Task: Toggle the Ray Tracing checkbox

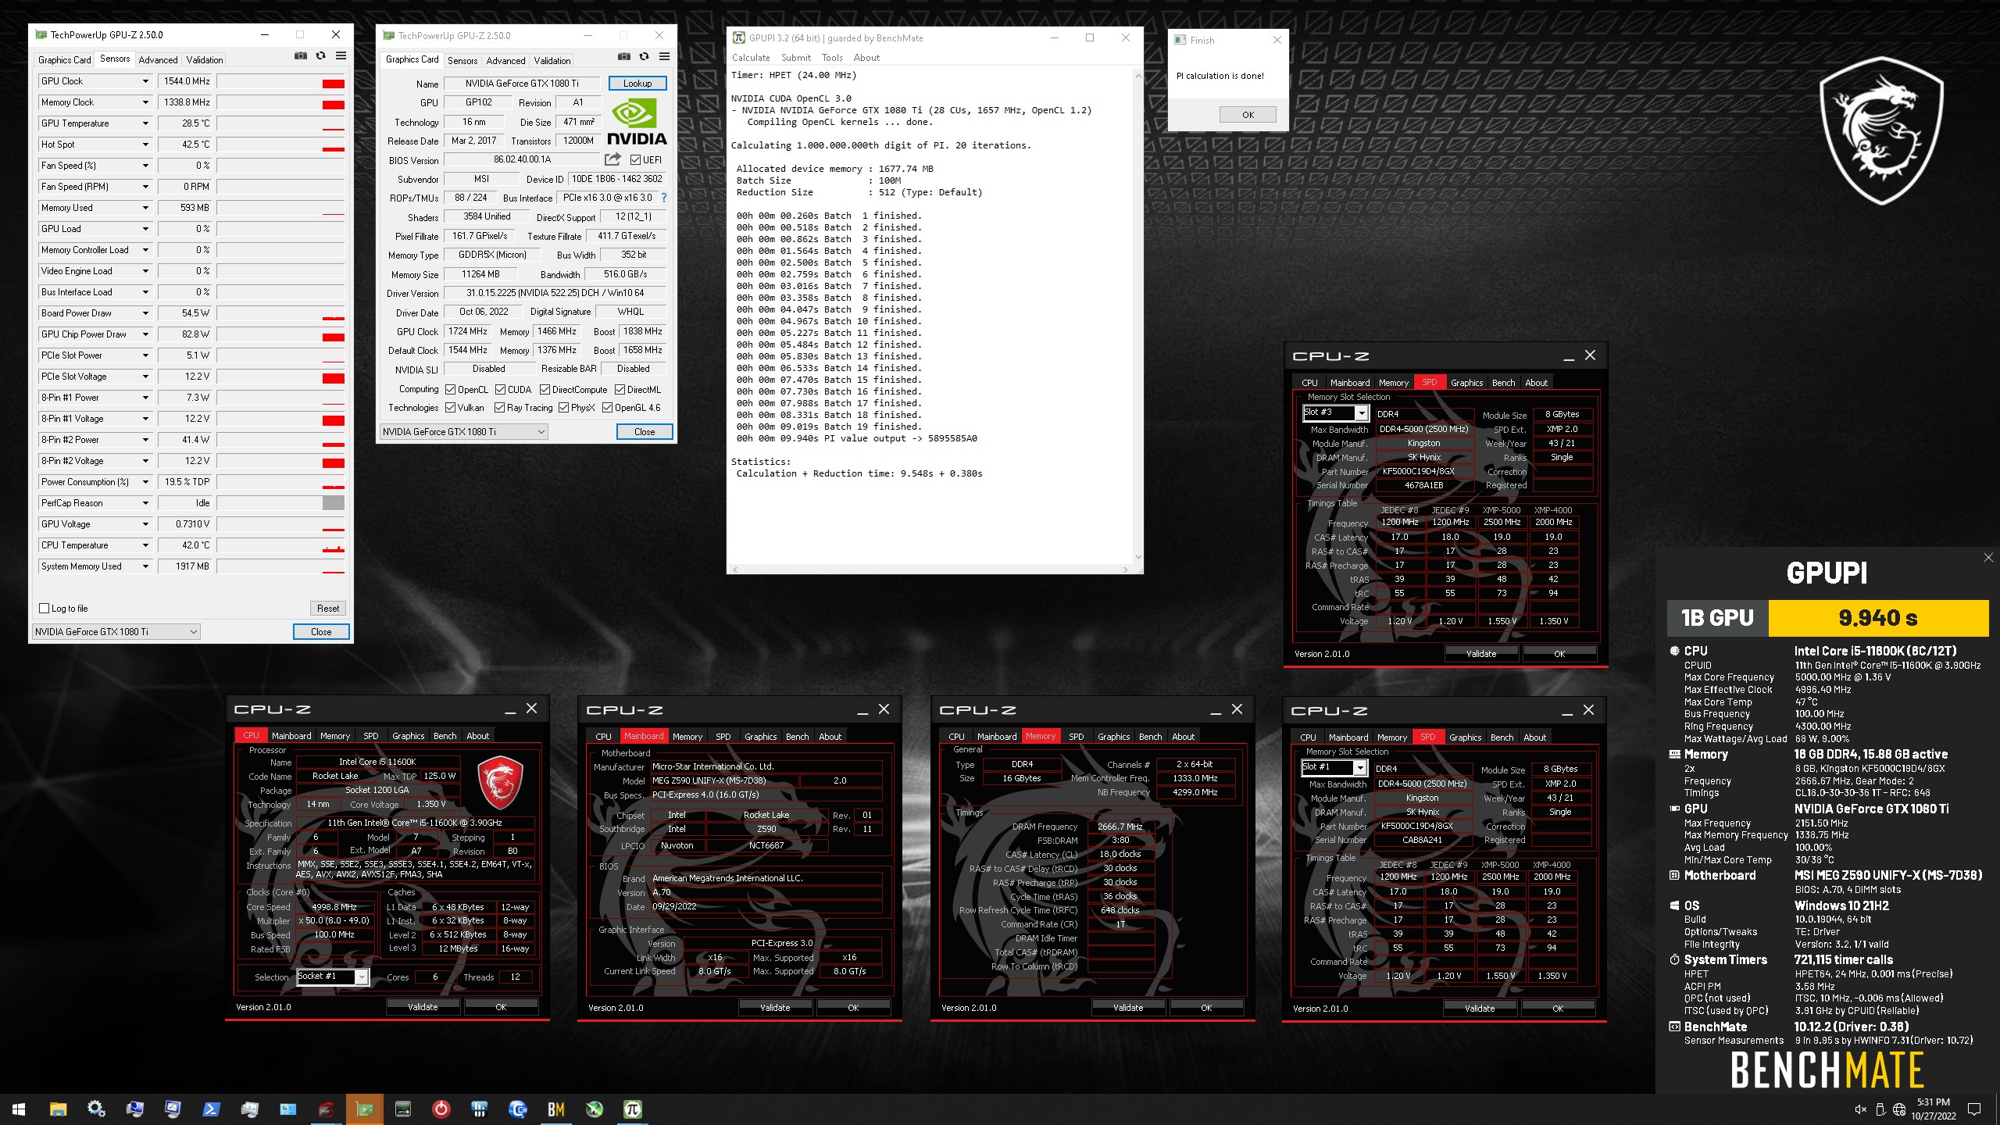Action: [500, 408]
